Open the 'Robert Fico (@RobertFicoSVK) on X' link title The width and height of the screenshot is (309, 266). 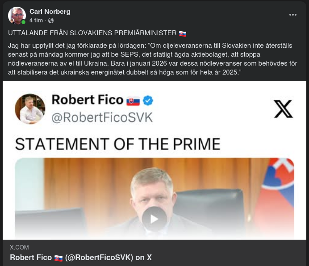(x=80, y=258)
